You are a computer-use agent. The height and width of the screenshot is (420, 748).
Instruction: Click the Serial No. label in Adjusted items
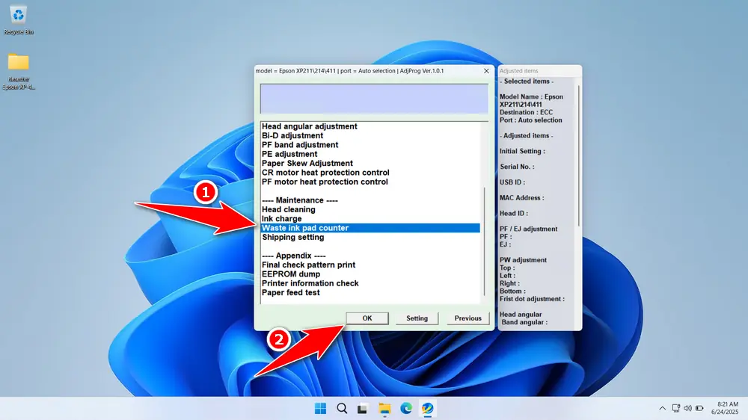[517, 167]
